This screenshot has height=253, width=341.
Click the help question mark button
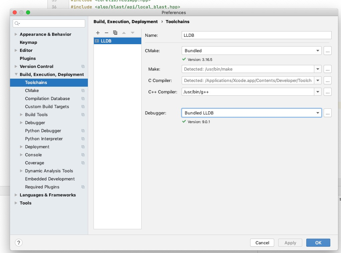(x=19, y=243)
